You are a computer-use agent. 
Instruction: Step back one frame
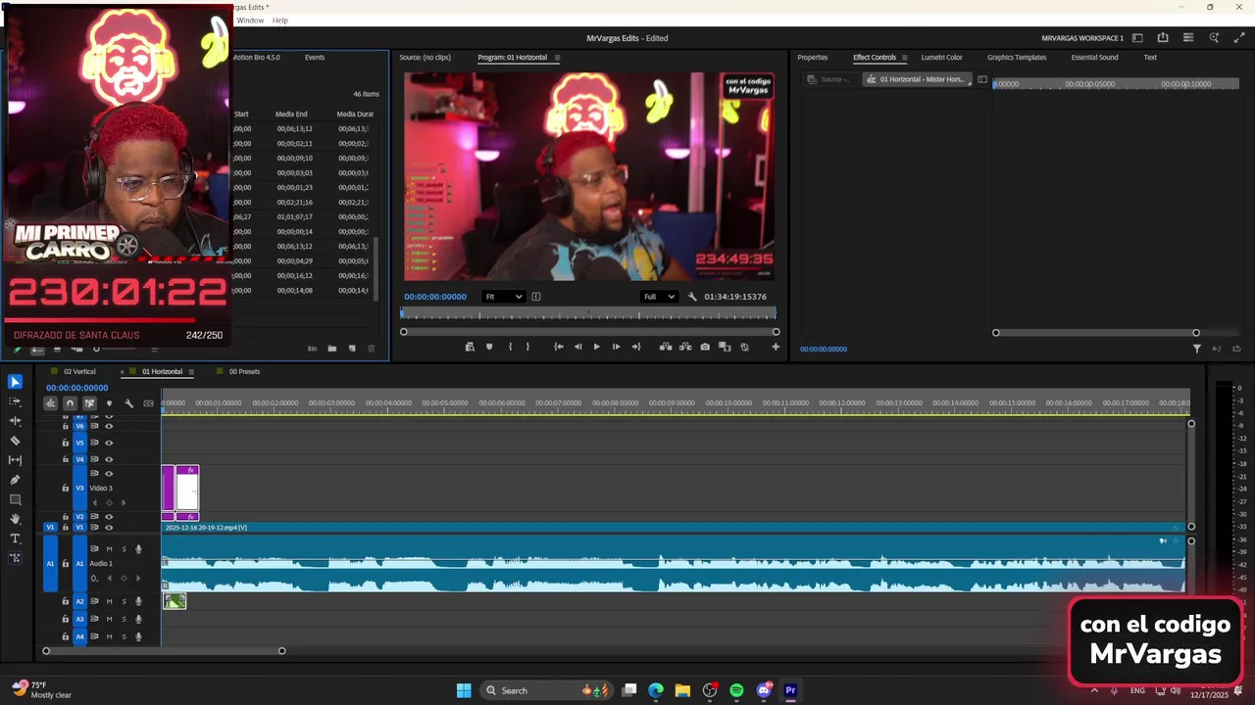[577, 347]
